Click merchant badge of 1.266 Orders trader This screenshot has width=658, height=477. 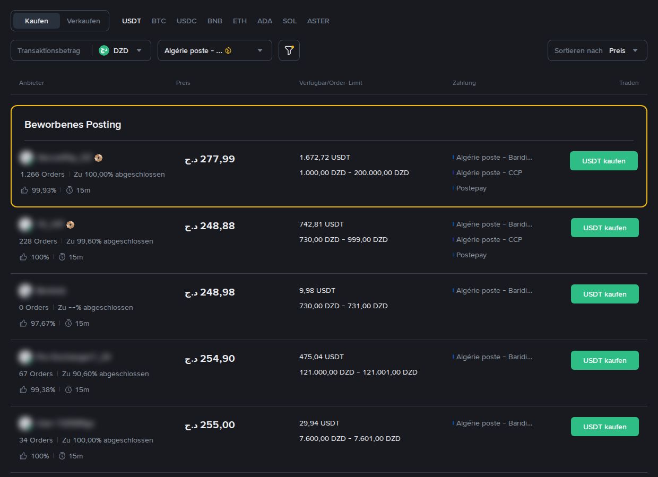coord(98,158)
